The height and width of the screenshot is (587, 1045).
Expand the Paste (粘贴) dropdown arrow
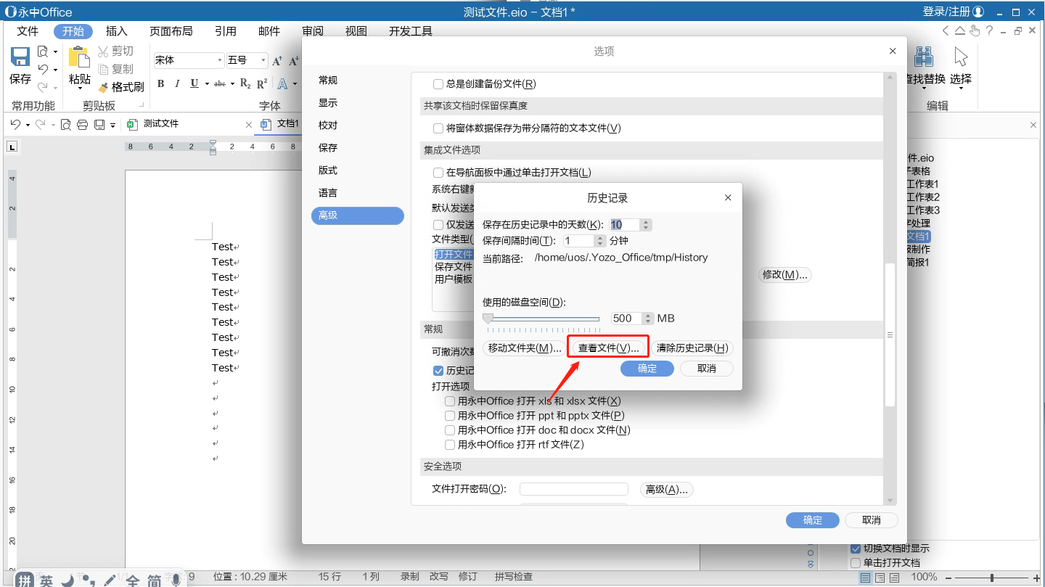(x=79, y=89)
